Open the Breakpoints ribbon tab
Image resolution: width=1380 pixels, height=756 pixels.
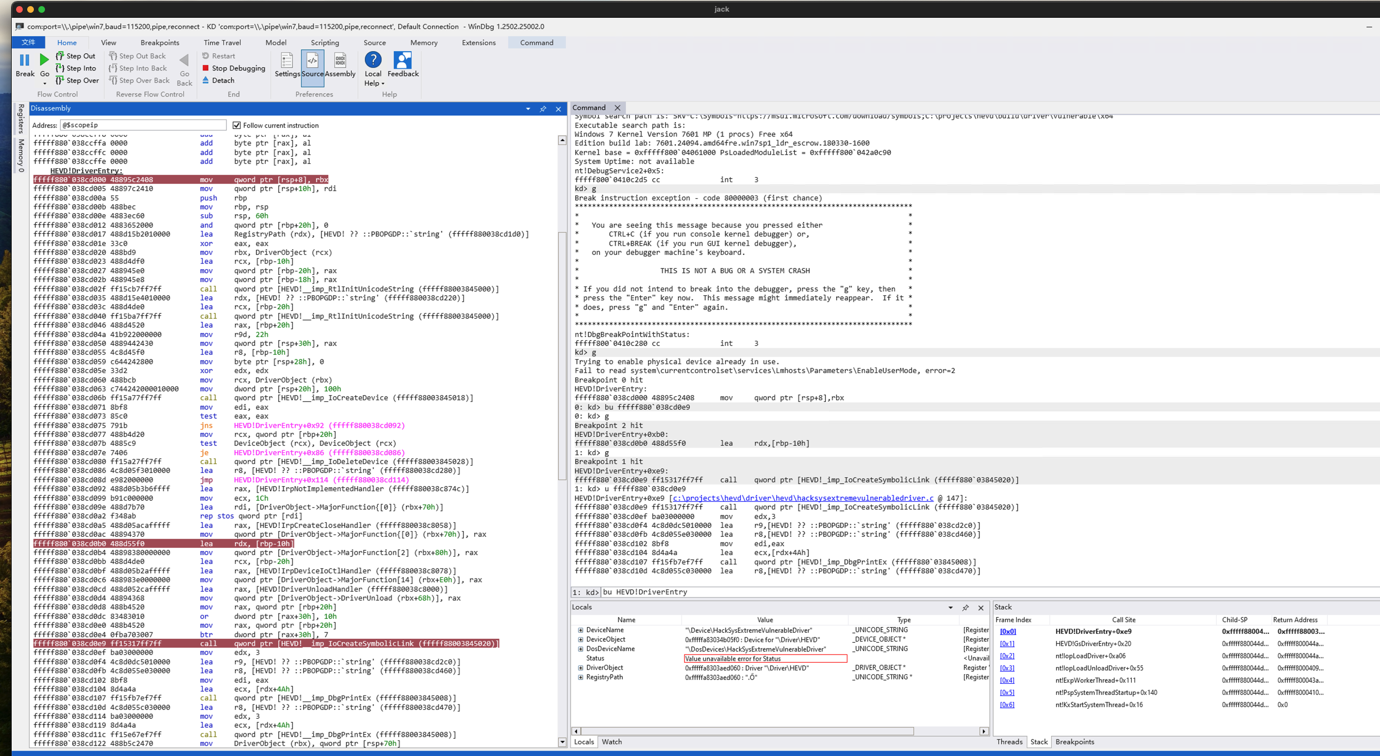[159, 43]
